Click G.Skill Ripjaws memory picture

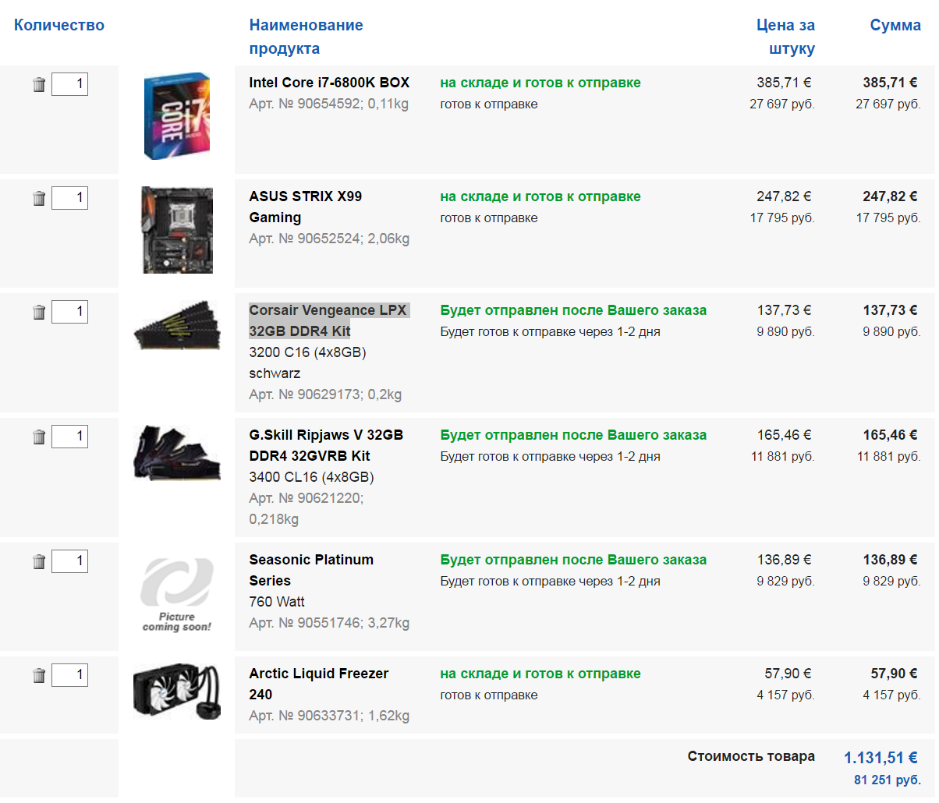177,451
